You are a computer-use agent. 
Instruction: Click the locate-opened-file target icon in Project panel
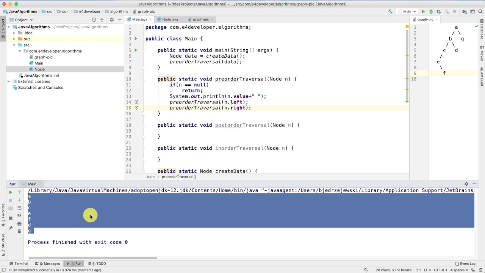[94, 20]
